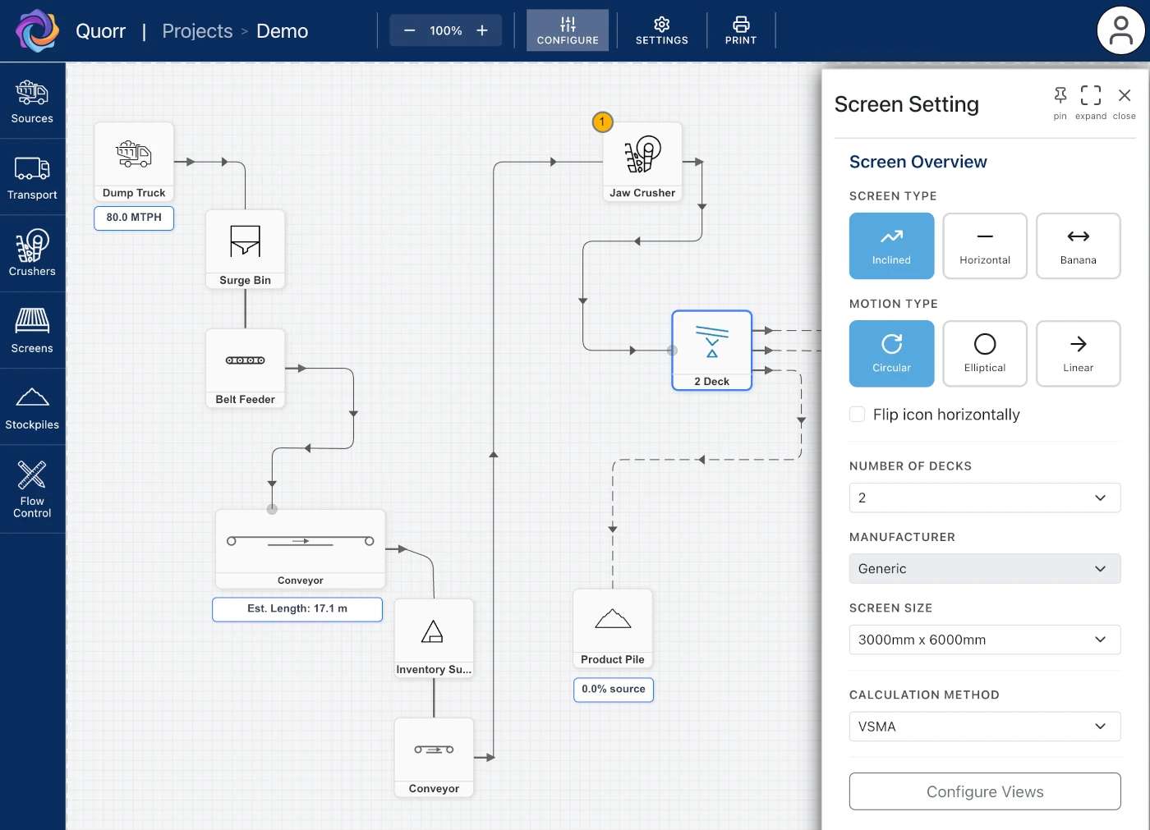This screenshot has height=830, width=1150.
Task: Open the Configure toolbar tab
Action: 568,30
